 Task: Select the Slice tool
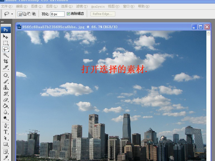click(x=5, y=67)
